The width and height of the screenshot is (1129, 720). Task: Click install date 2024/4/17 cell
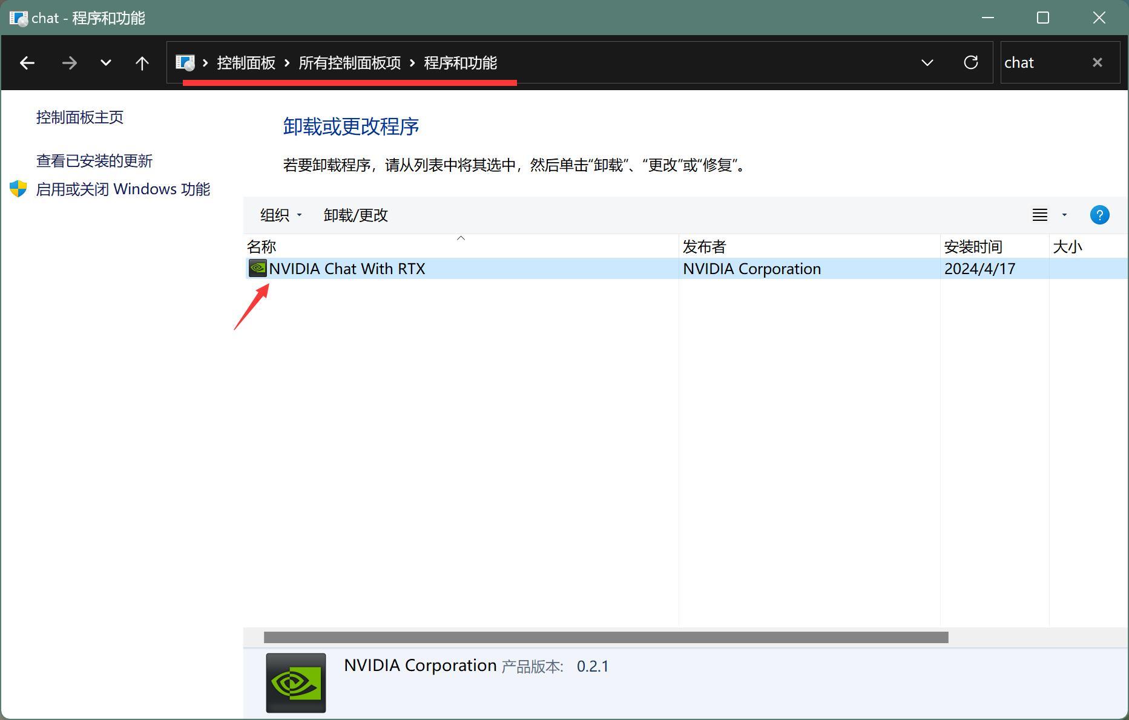click(x=980, y=269)
